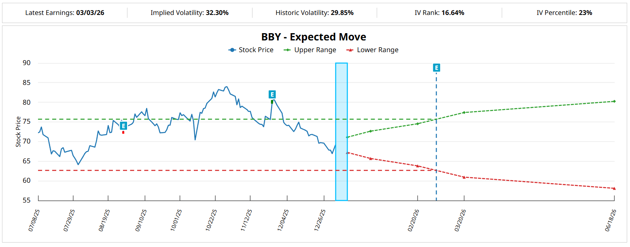Click the Lower Range triangle at 02/20/26
This screenshot has width=630, height=247.
click(417, 166)
